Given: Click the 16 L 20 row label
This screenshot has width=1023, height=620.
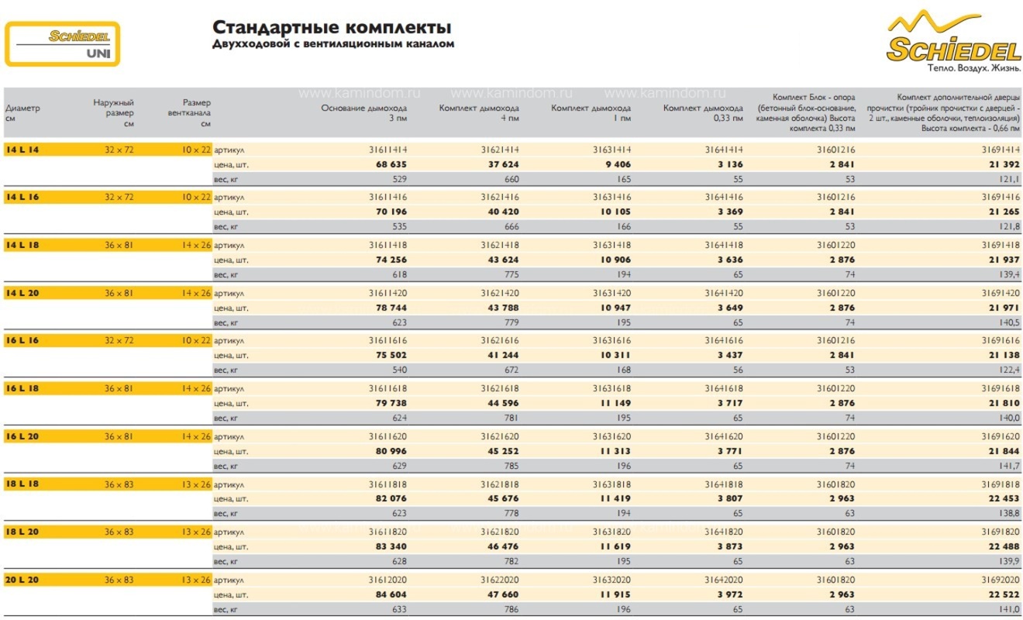Looking at the screenshot, I should pyautogui.click(x=22, y=436).
